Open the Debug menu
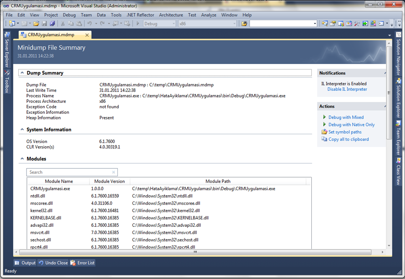The image size is (405, 279). click(x=69, y=15)
